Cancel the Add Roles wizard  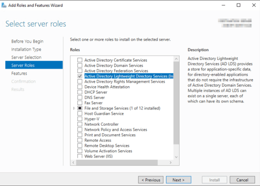click(x=242, y=180)
